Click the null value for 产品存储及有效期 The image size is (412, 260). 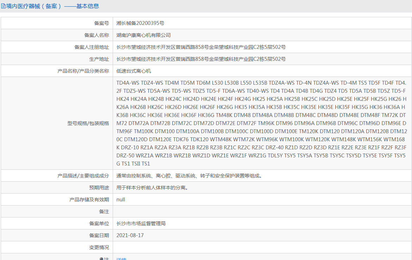point(120,200)
